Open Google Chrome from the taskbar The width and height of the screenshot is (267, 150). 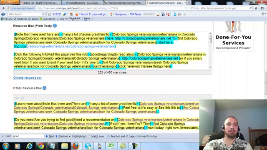(x=41, y=146)
